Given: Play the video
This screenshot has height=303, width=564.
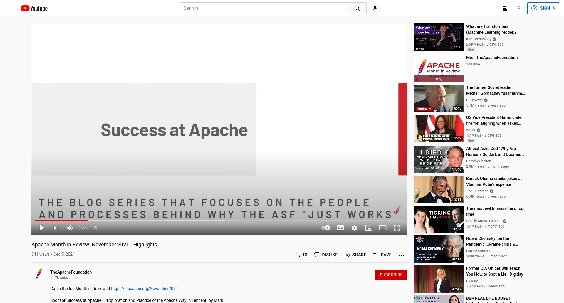Looking at the screenshot, I should (42, 228).
